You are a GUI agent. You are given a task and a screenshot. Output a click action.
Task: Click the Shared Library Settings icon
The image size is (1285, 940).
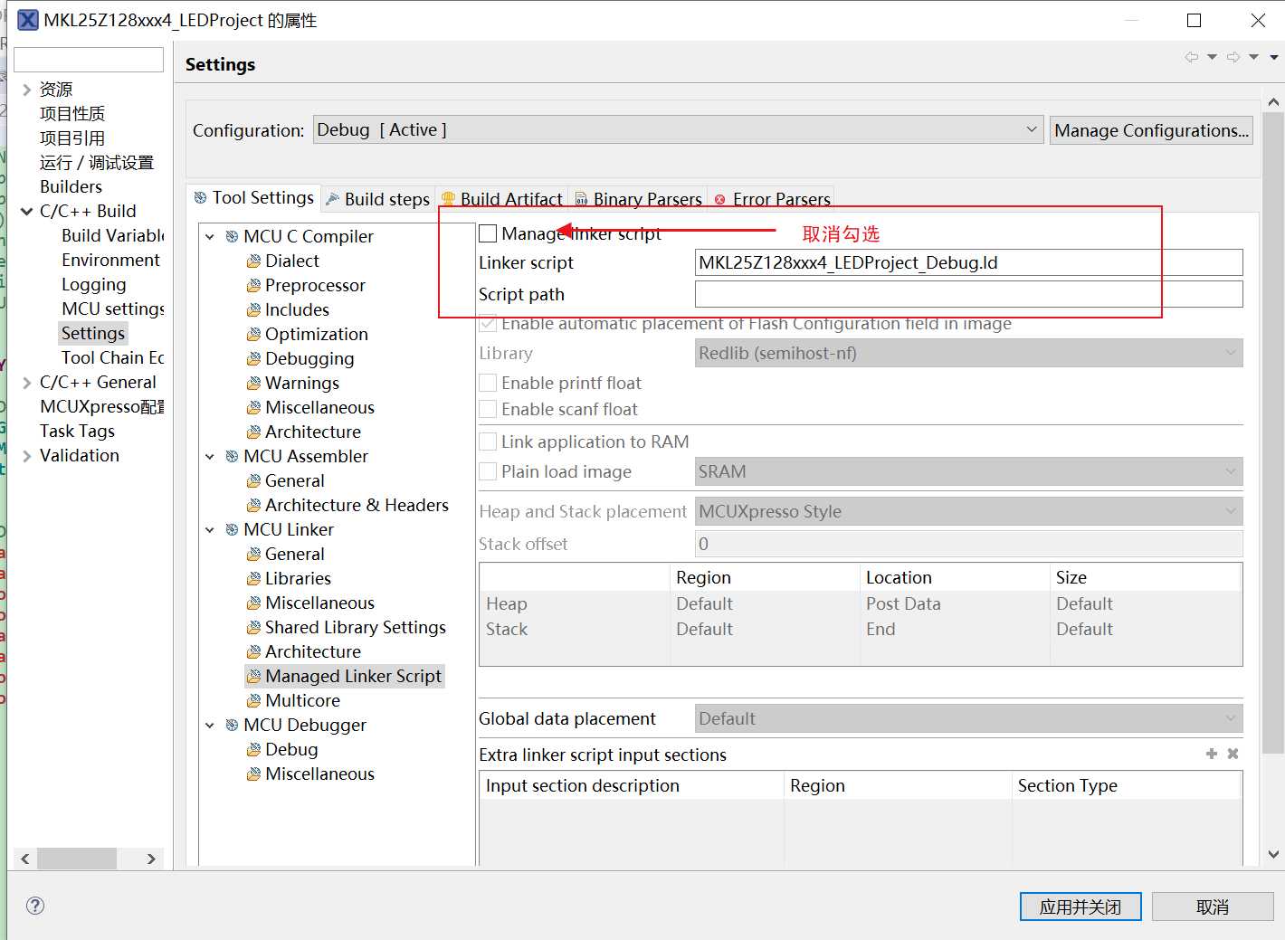(253, 627)
